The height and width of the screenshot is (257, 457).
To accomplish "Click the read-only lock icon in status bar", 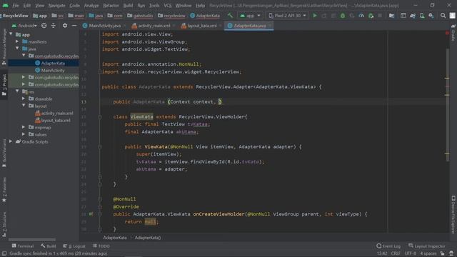I will coord(443,253).
